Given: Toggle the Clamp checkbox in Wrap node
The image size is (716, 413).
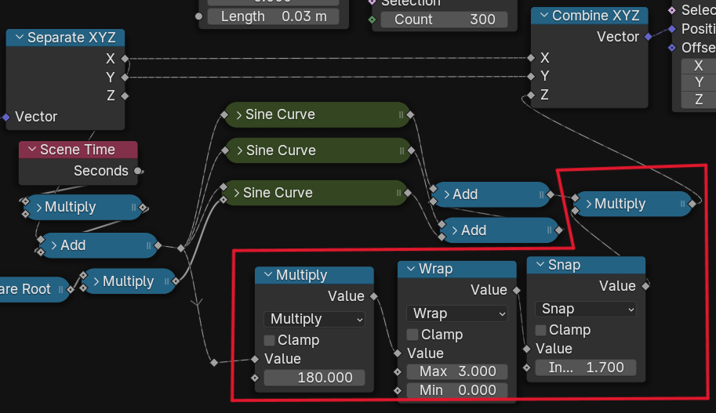Looking at the screenshot, I should point(413,335).
